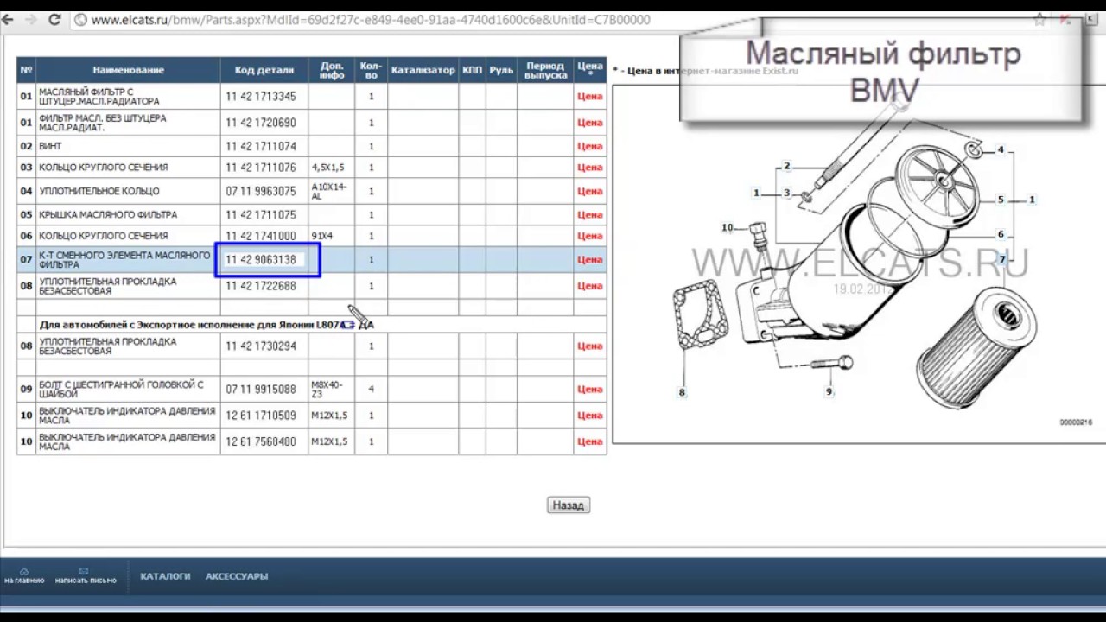
Task: Select part code 11 42 1711075
Action: click(x=261, y=214)
